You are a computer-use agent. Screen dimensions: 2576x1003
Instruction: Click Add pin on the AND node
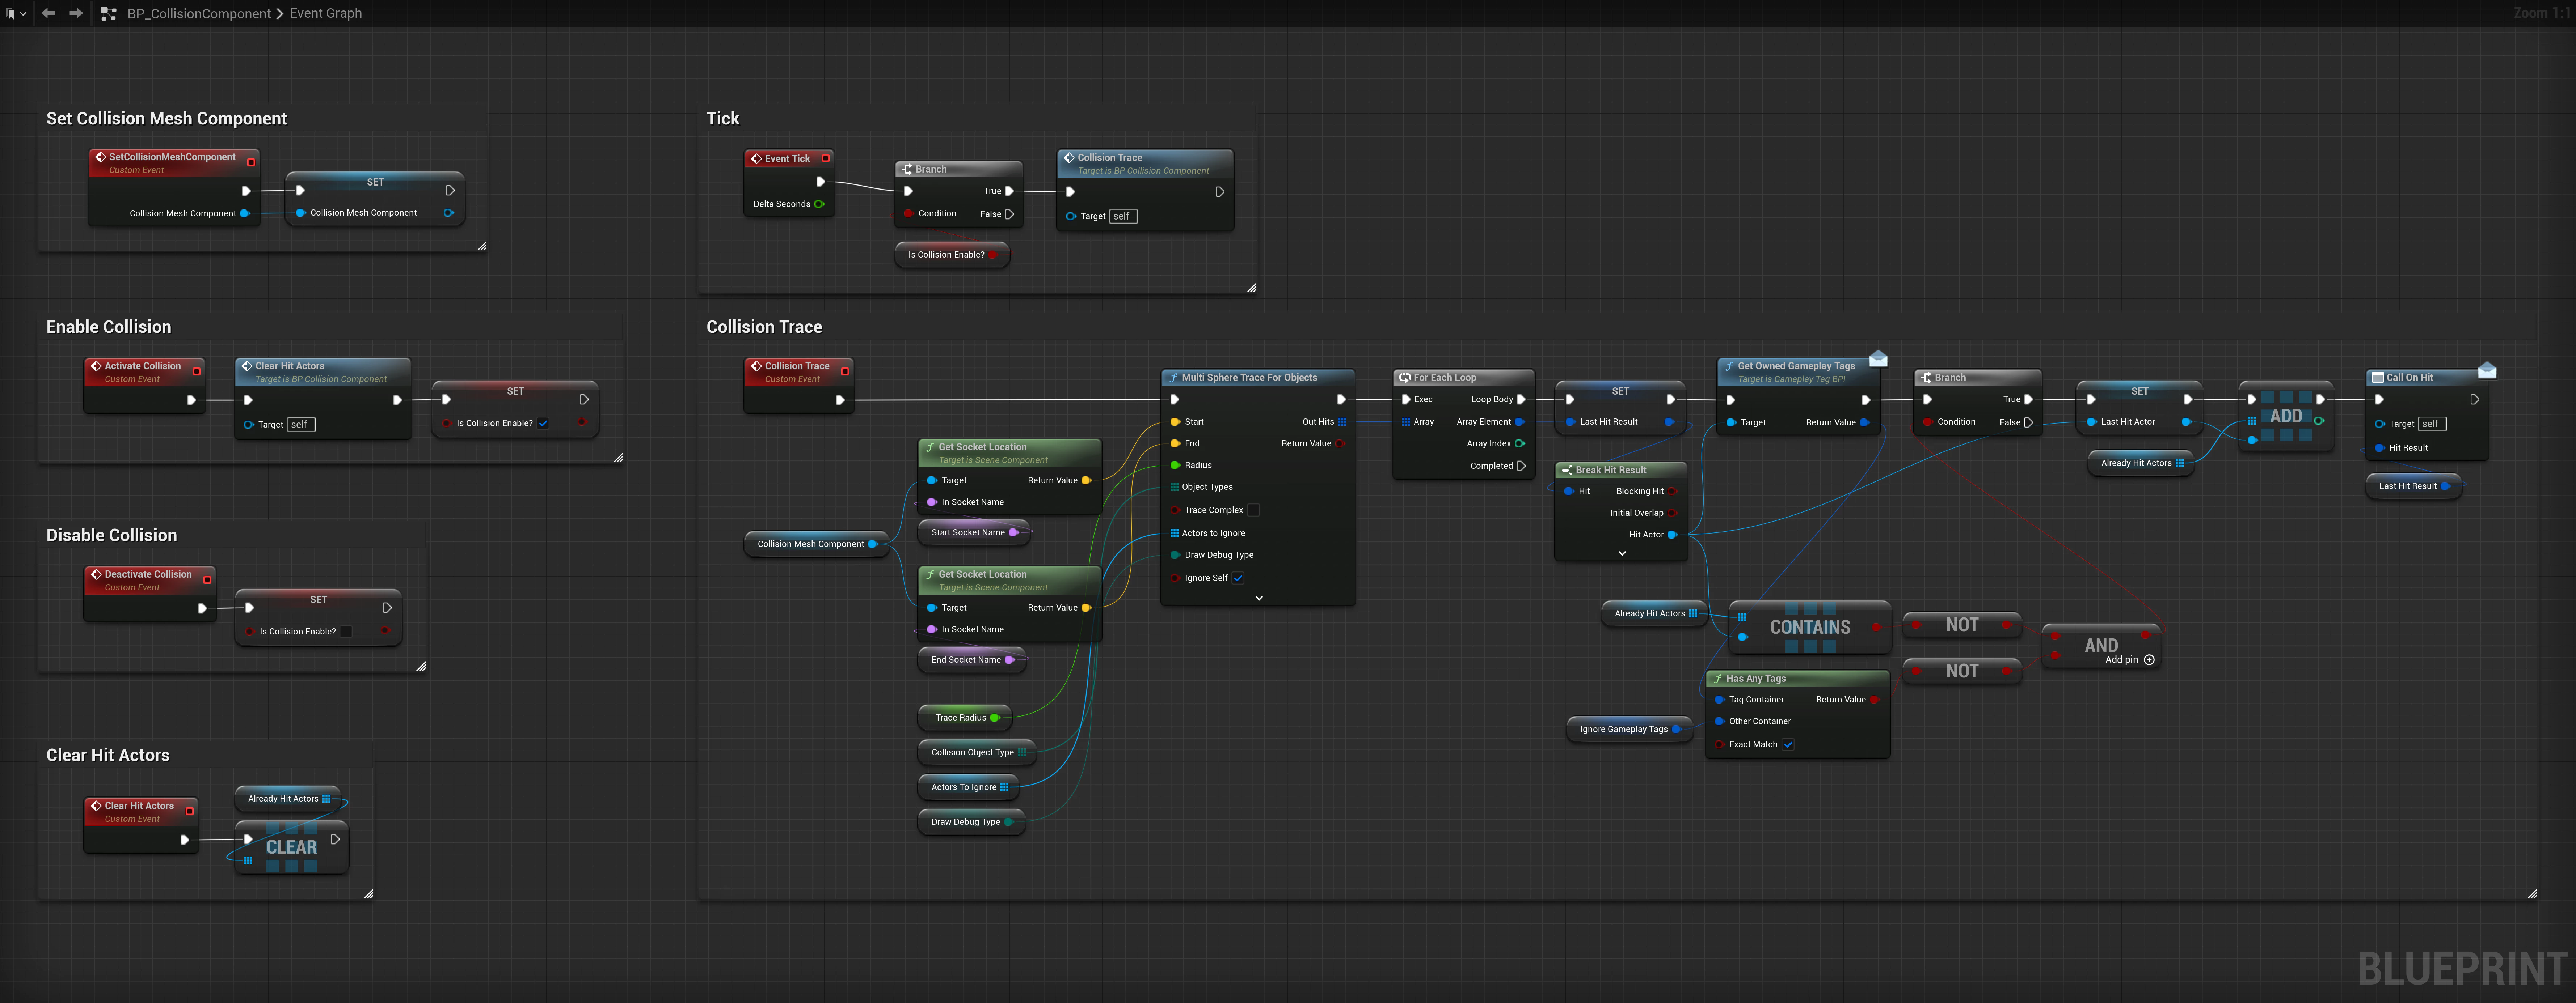coord(2149,659)
